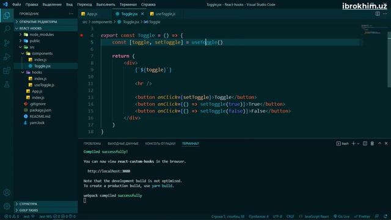Switch to the Проблемы panel tab

(x=92, y=144)
